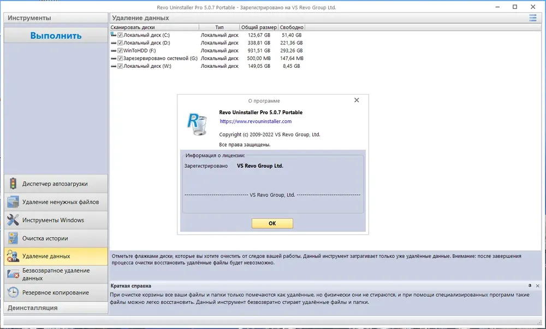Click the Revo Uninstaller logo in About dialog
The height and width of the screenshot is (329, 546).
pos(197,124)
